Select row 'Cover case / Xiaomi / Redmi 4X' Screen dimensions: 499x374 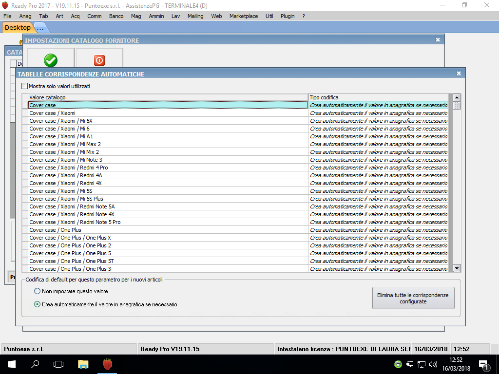[x=168, y=183]
